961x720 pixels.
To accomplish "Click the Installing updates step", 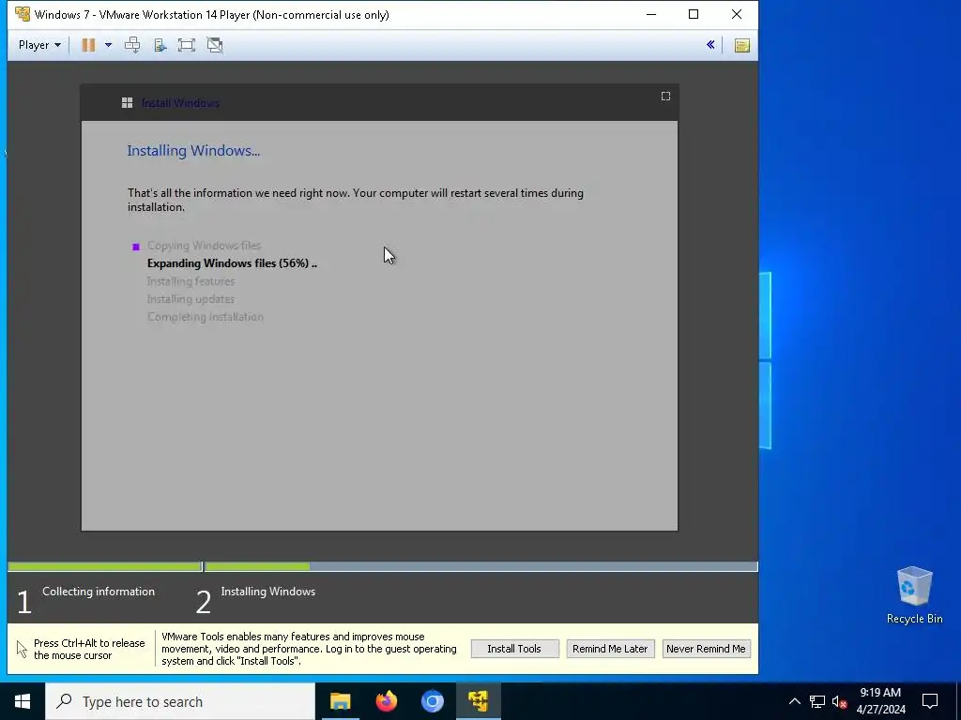I will pos(191,299).
